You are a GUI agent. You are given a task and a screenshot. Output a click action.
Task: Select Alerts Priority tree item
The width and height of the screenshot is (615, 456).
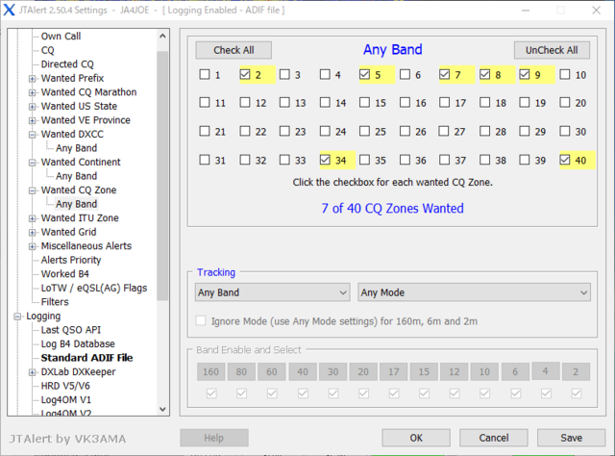(71, 260)
